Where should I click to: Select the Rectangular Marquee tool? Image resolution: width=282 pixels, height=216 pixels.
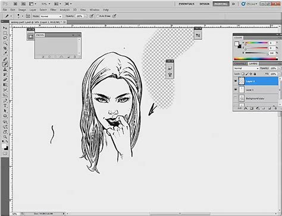(x=5, y=33)
